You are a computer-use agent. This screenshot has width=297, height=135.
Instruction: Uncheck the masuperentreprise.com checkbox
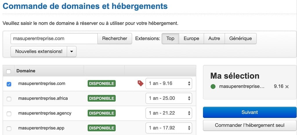(x=9, y=84)
